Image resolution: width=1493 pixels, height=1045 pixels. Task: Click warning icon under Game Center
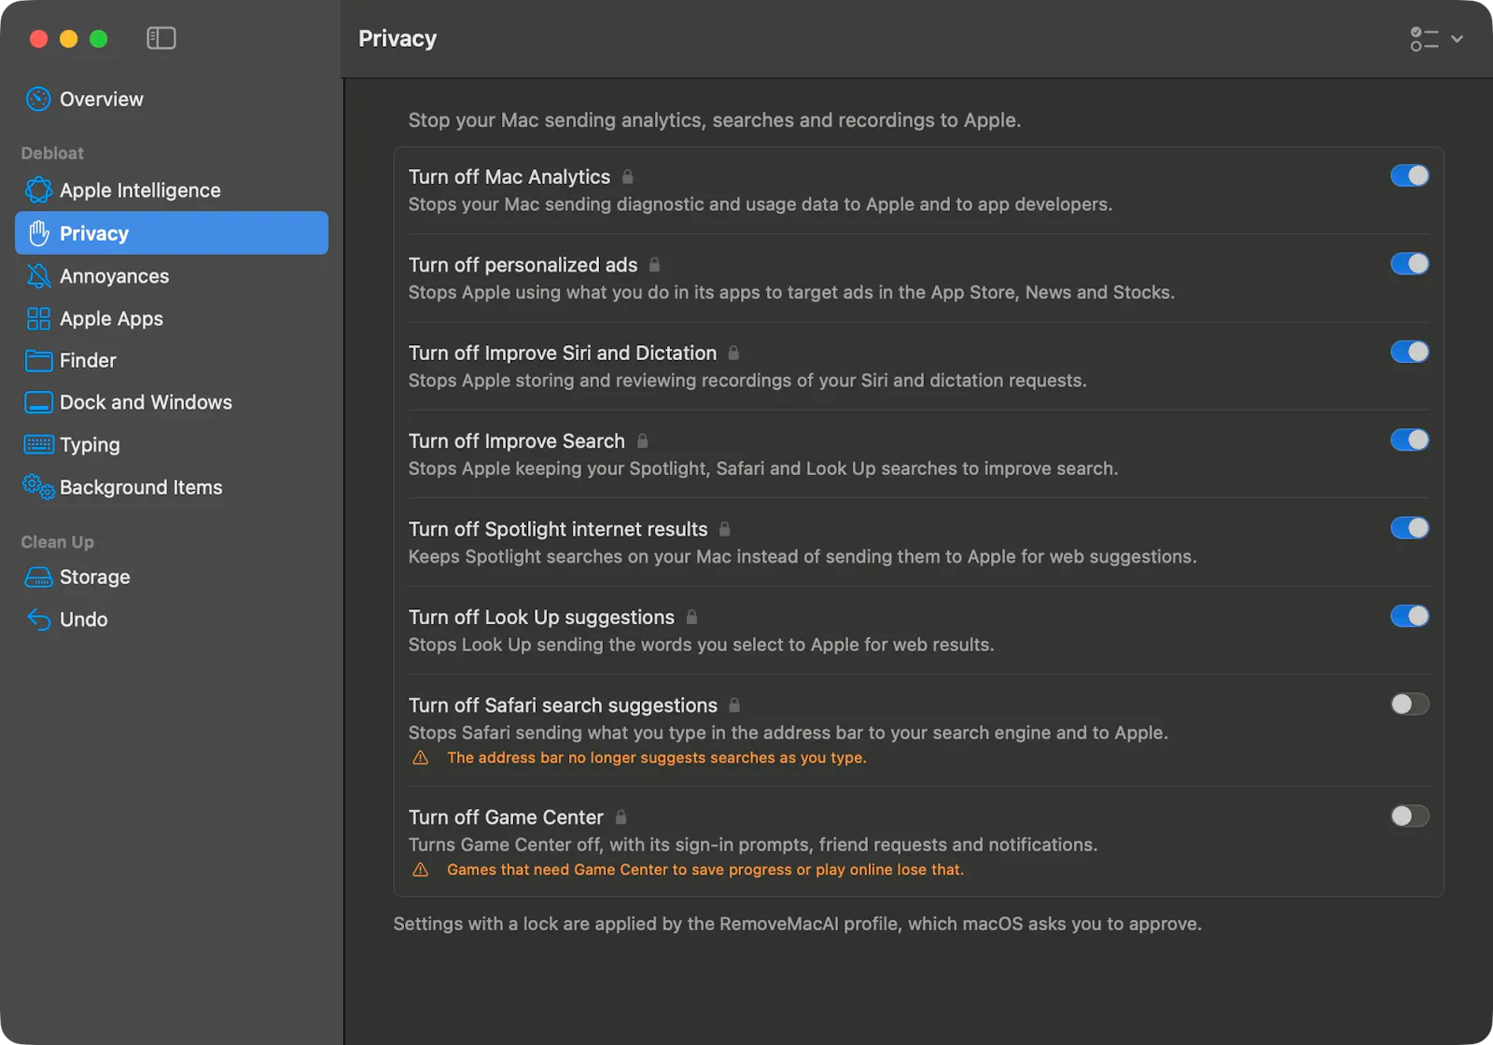(421, 870)
